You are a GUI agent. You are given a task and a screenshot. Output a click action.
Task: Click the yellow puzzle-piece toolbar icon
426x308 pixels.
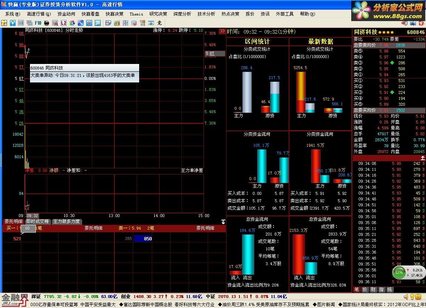4,23
